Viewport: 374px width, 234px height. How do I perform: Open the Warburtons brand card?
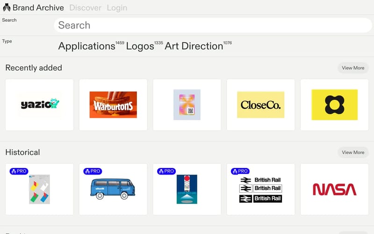[x=113, y=105]
